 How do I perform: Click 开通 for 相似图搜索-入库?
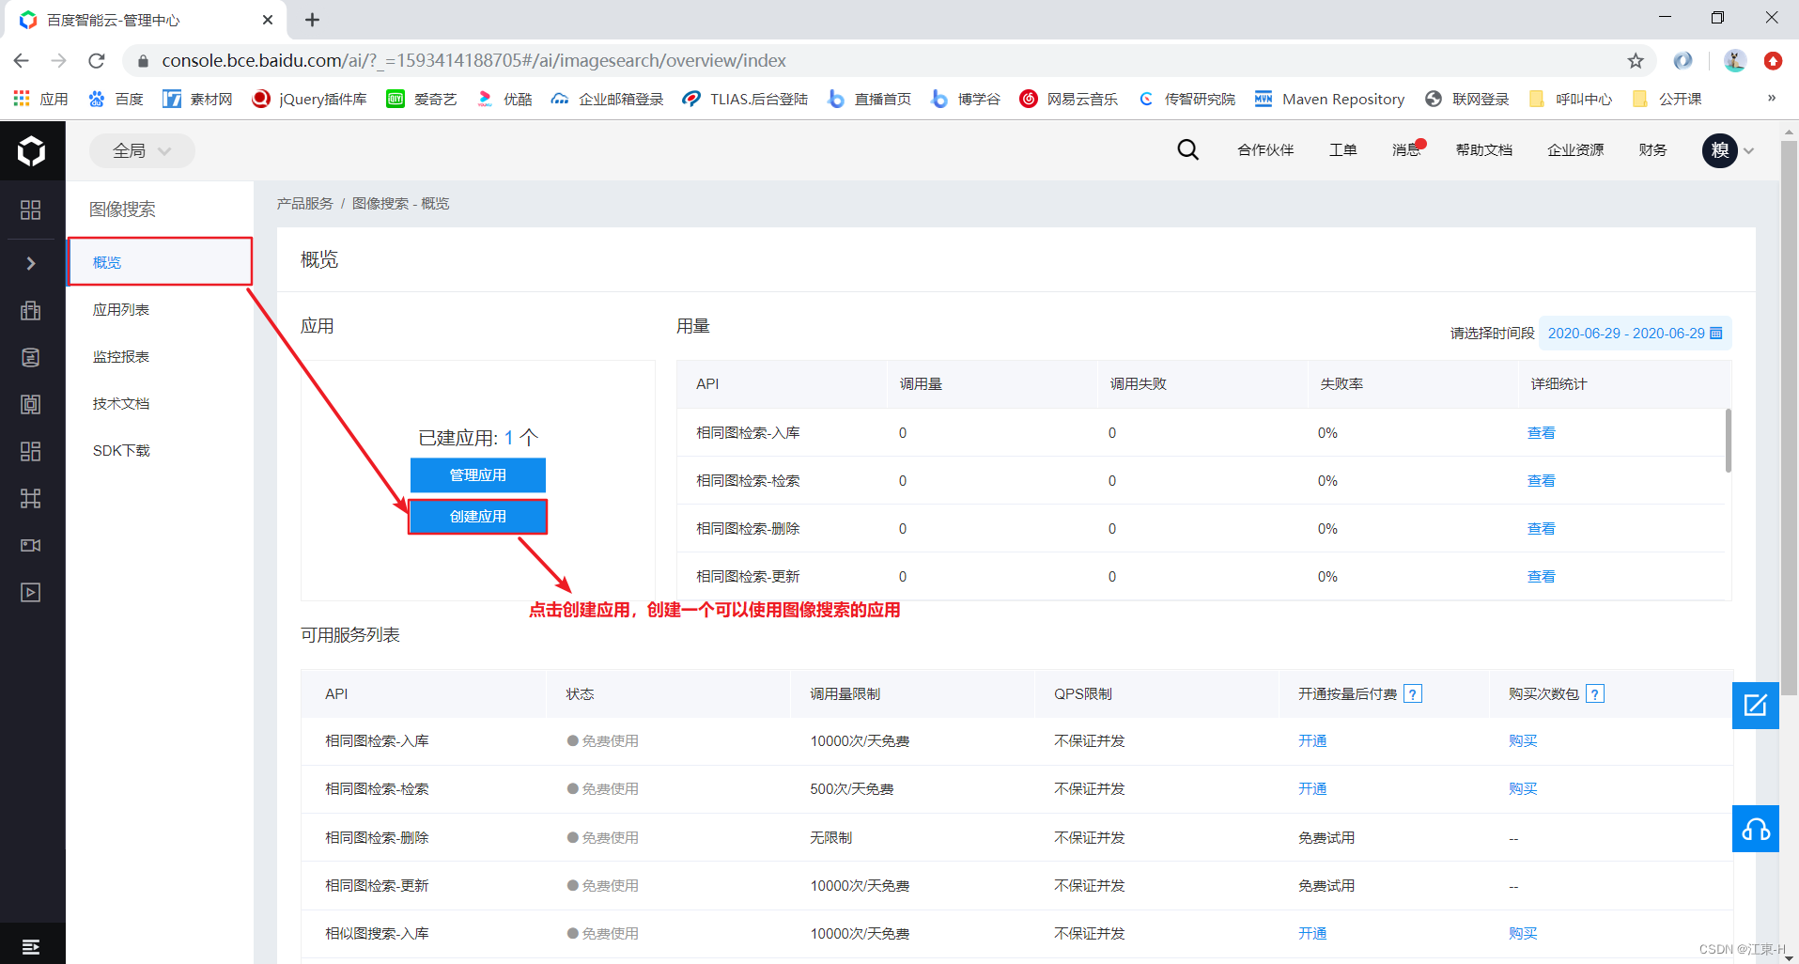click(x=1312, y=934)
